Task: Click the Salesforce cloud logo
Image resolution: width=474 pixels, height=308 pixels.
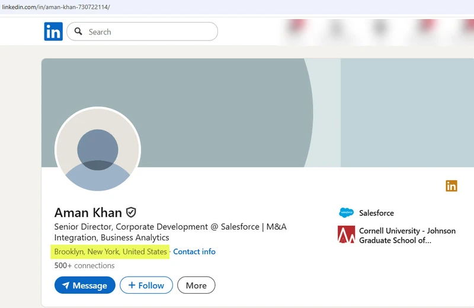Action: (x=346, y=213)
